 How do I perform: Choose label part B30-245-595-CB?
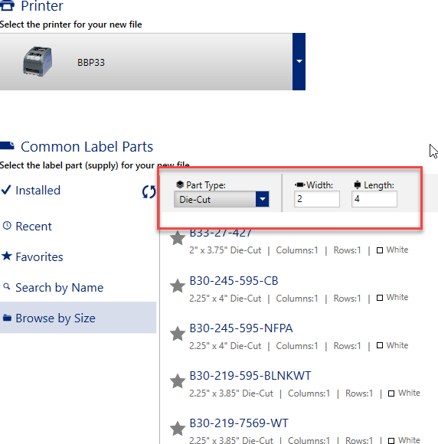[234, 281]
